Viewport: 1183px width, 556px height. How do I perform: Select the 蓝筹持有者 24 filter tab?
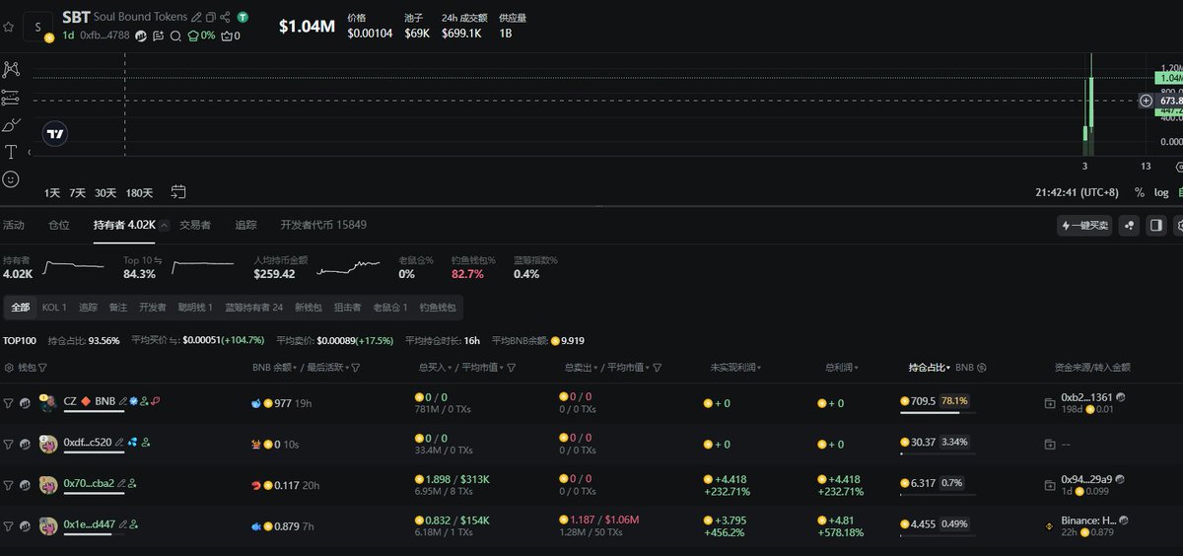pos(253,308)
